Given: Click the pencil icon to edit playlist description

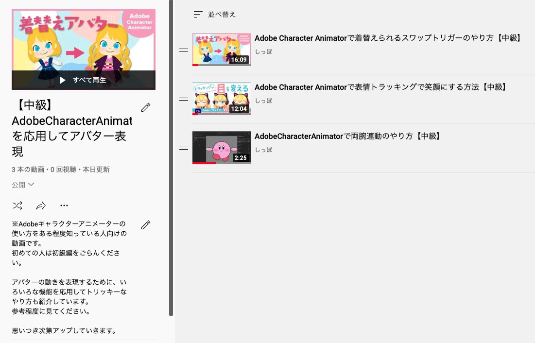Looking at the screenshot, I should click(146, 225).
